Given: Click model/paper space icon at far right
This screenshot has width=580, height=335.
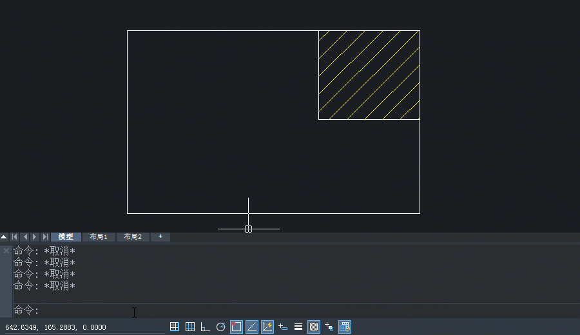Looking at the screenshot, I should (345, 327).
